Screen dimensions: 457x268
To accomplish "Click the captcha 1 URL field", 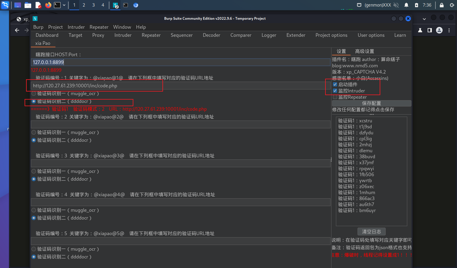I will 181,86.
